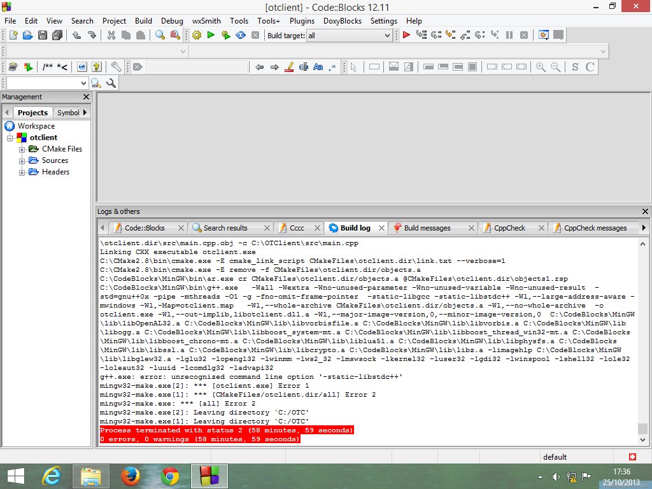652x489 pixels.
Task: Click the Windows Start button
Action: point(16,476)
